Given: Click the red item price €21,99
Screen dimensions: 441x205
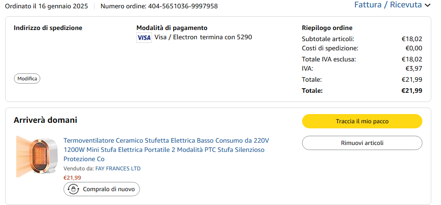Looking at the screenshot, I should click(x=72, y=178).
